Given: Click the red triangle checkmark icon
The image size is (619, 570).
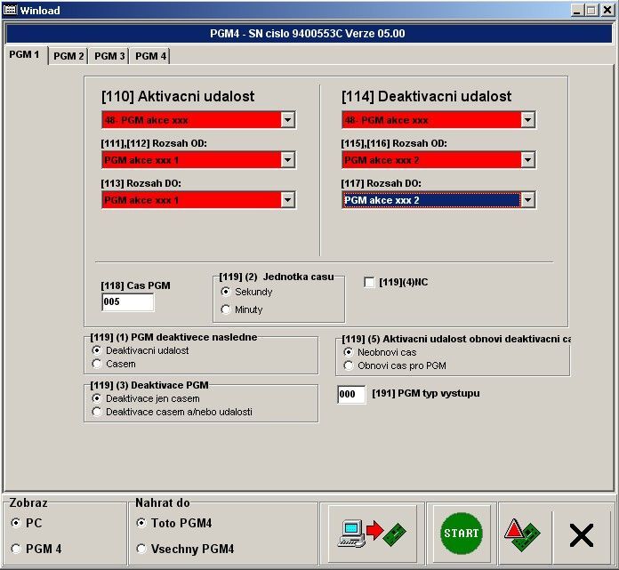Looking at the screenshot, I should pyautogui.click(x=523, y=533).
